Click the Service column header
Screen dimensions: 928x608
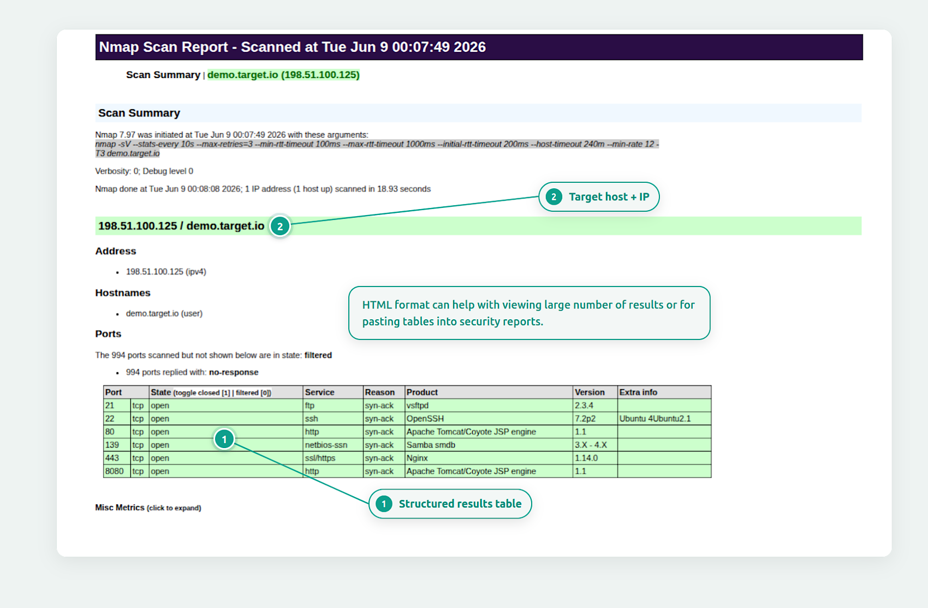pos(333,392)
